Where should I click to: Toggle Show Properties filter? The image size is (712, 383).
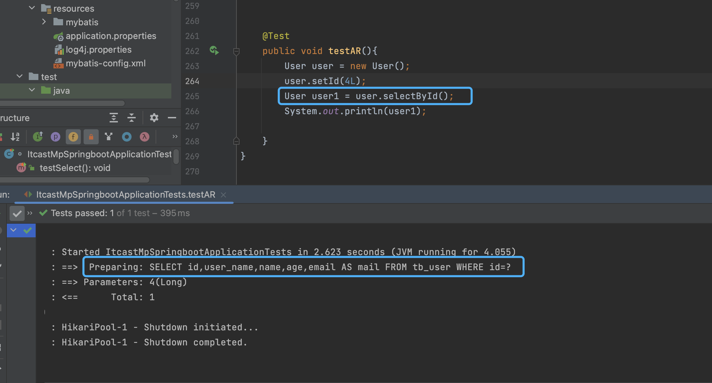(56, 137)
